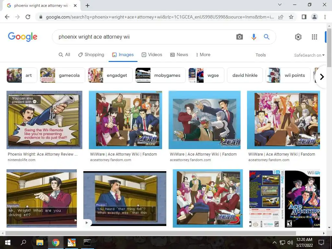Image resolution: width=332 pixels, height=249 pixels.
Task: Open the Google apps grid
Action: tap(314, 37)
